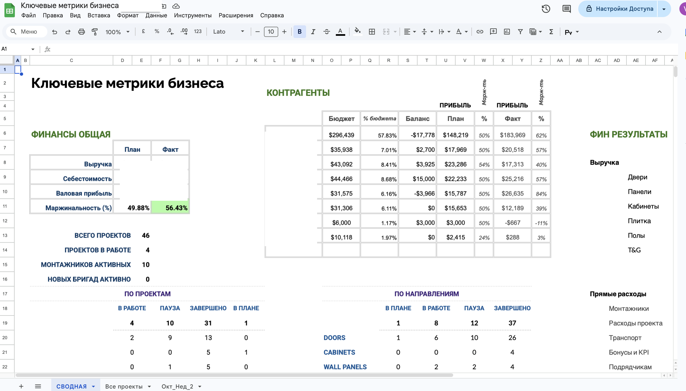
Task: Decrease decimal places icon
Action: pyautogui.click(x=170, y=32)
